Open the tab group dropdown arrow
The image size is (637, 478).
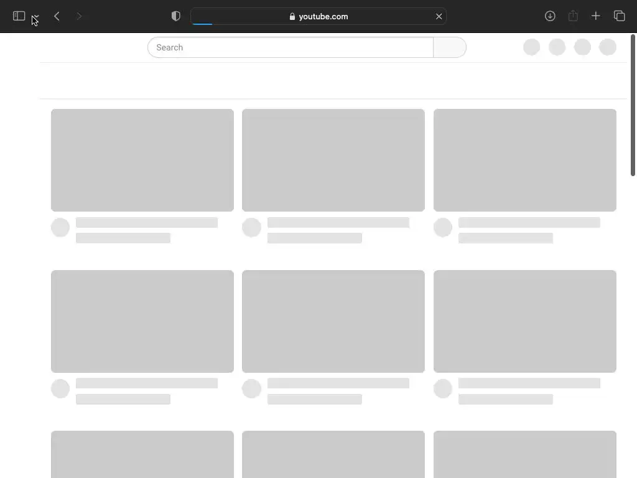[36, 17]
